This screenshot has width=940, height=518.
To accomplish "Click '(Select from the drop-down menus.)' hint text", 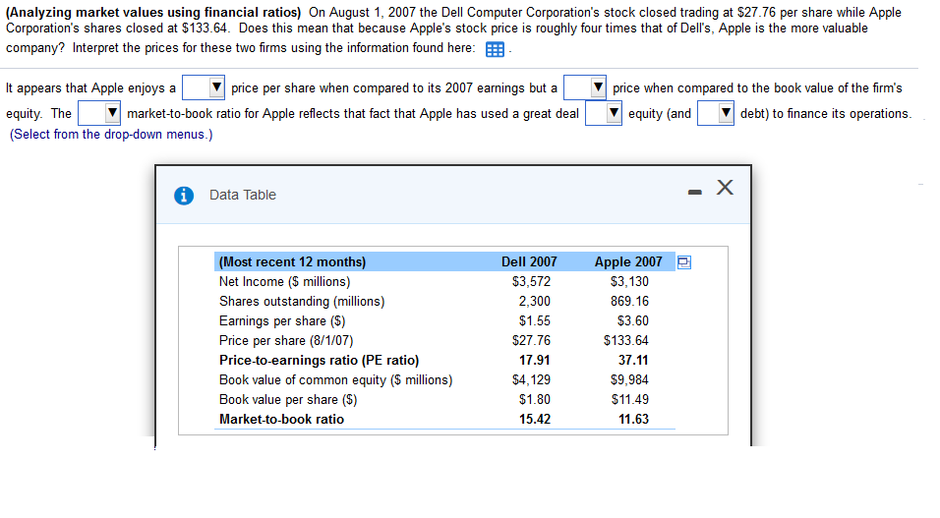I will point(111,135).
